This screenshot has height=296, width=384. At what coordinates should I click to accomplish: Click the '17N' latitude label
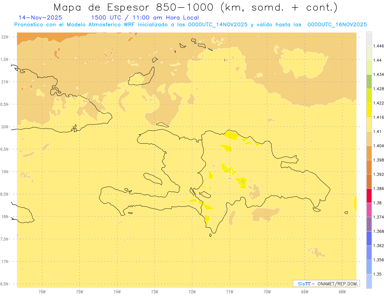pos(5,262)
